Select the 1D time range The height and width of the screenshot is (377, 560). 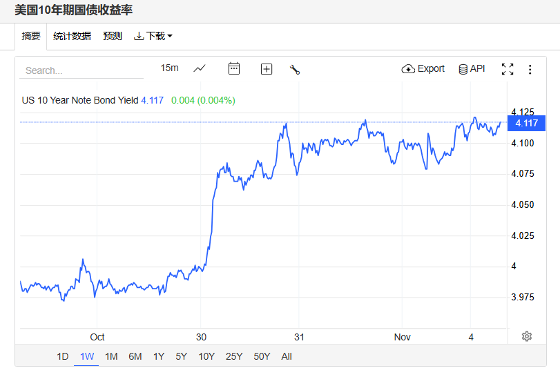(x=63, y=356)
